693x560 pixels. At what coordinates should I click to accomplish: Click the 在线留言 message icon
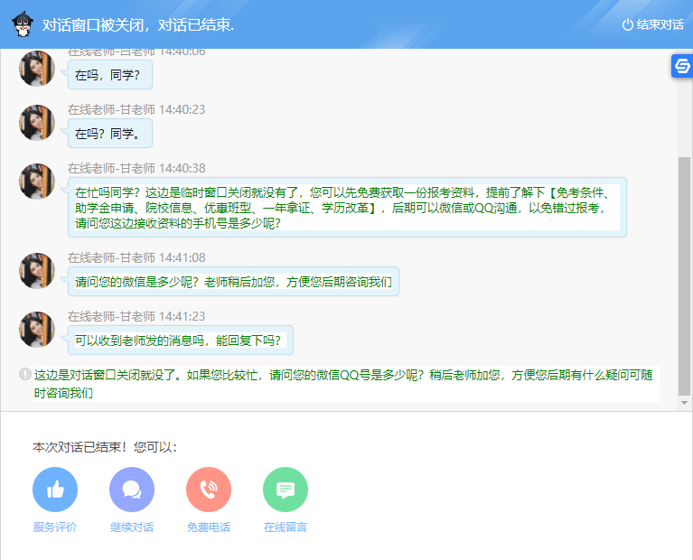[286, 490]
